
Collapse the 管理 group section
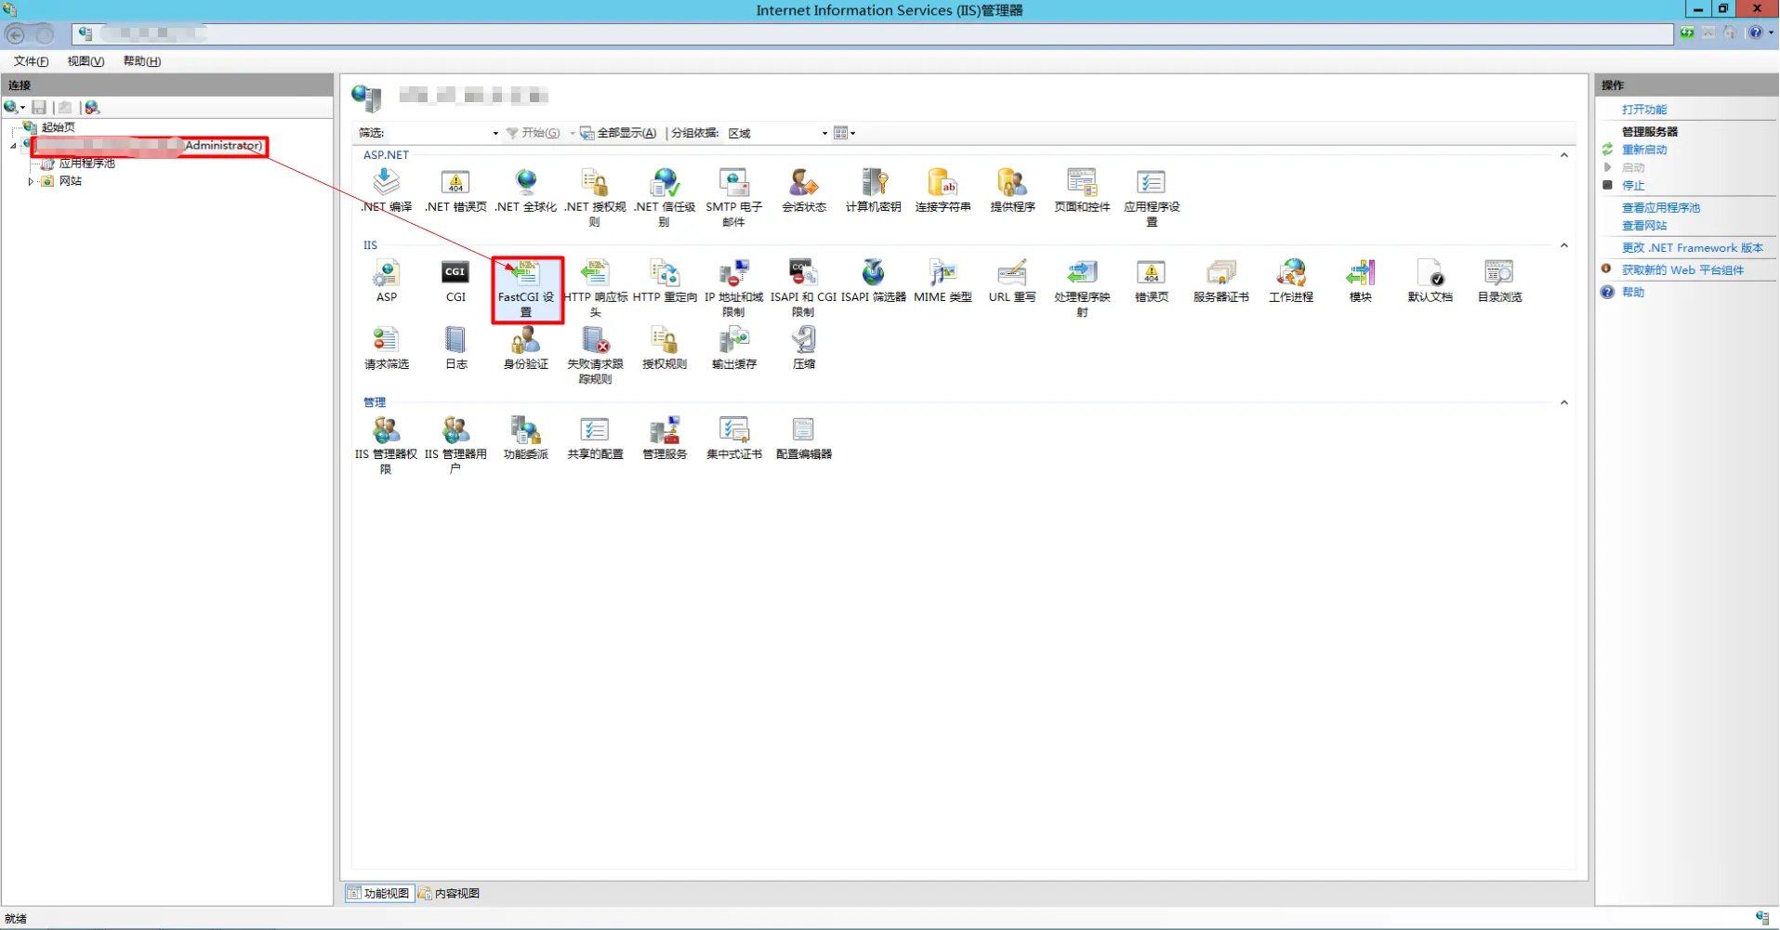tap(1564, 402)
